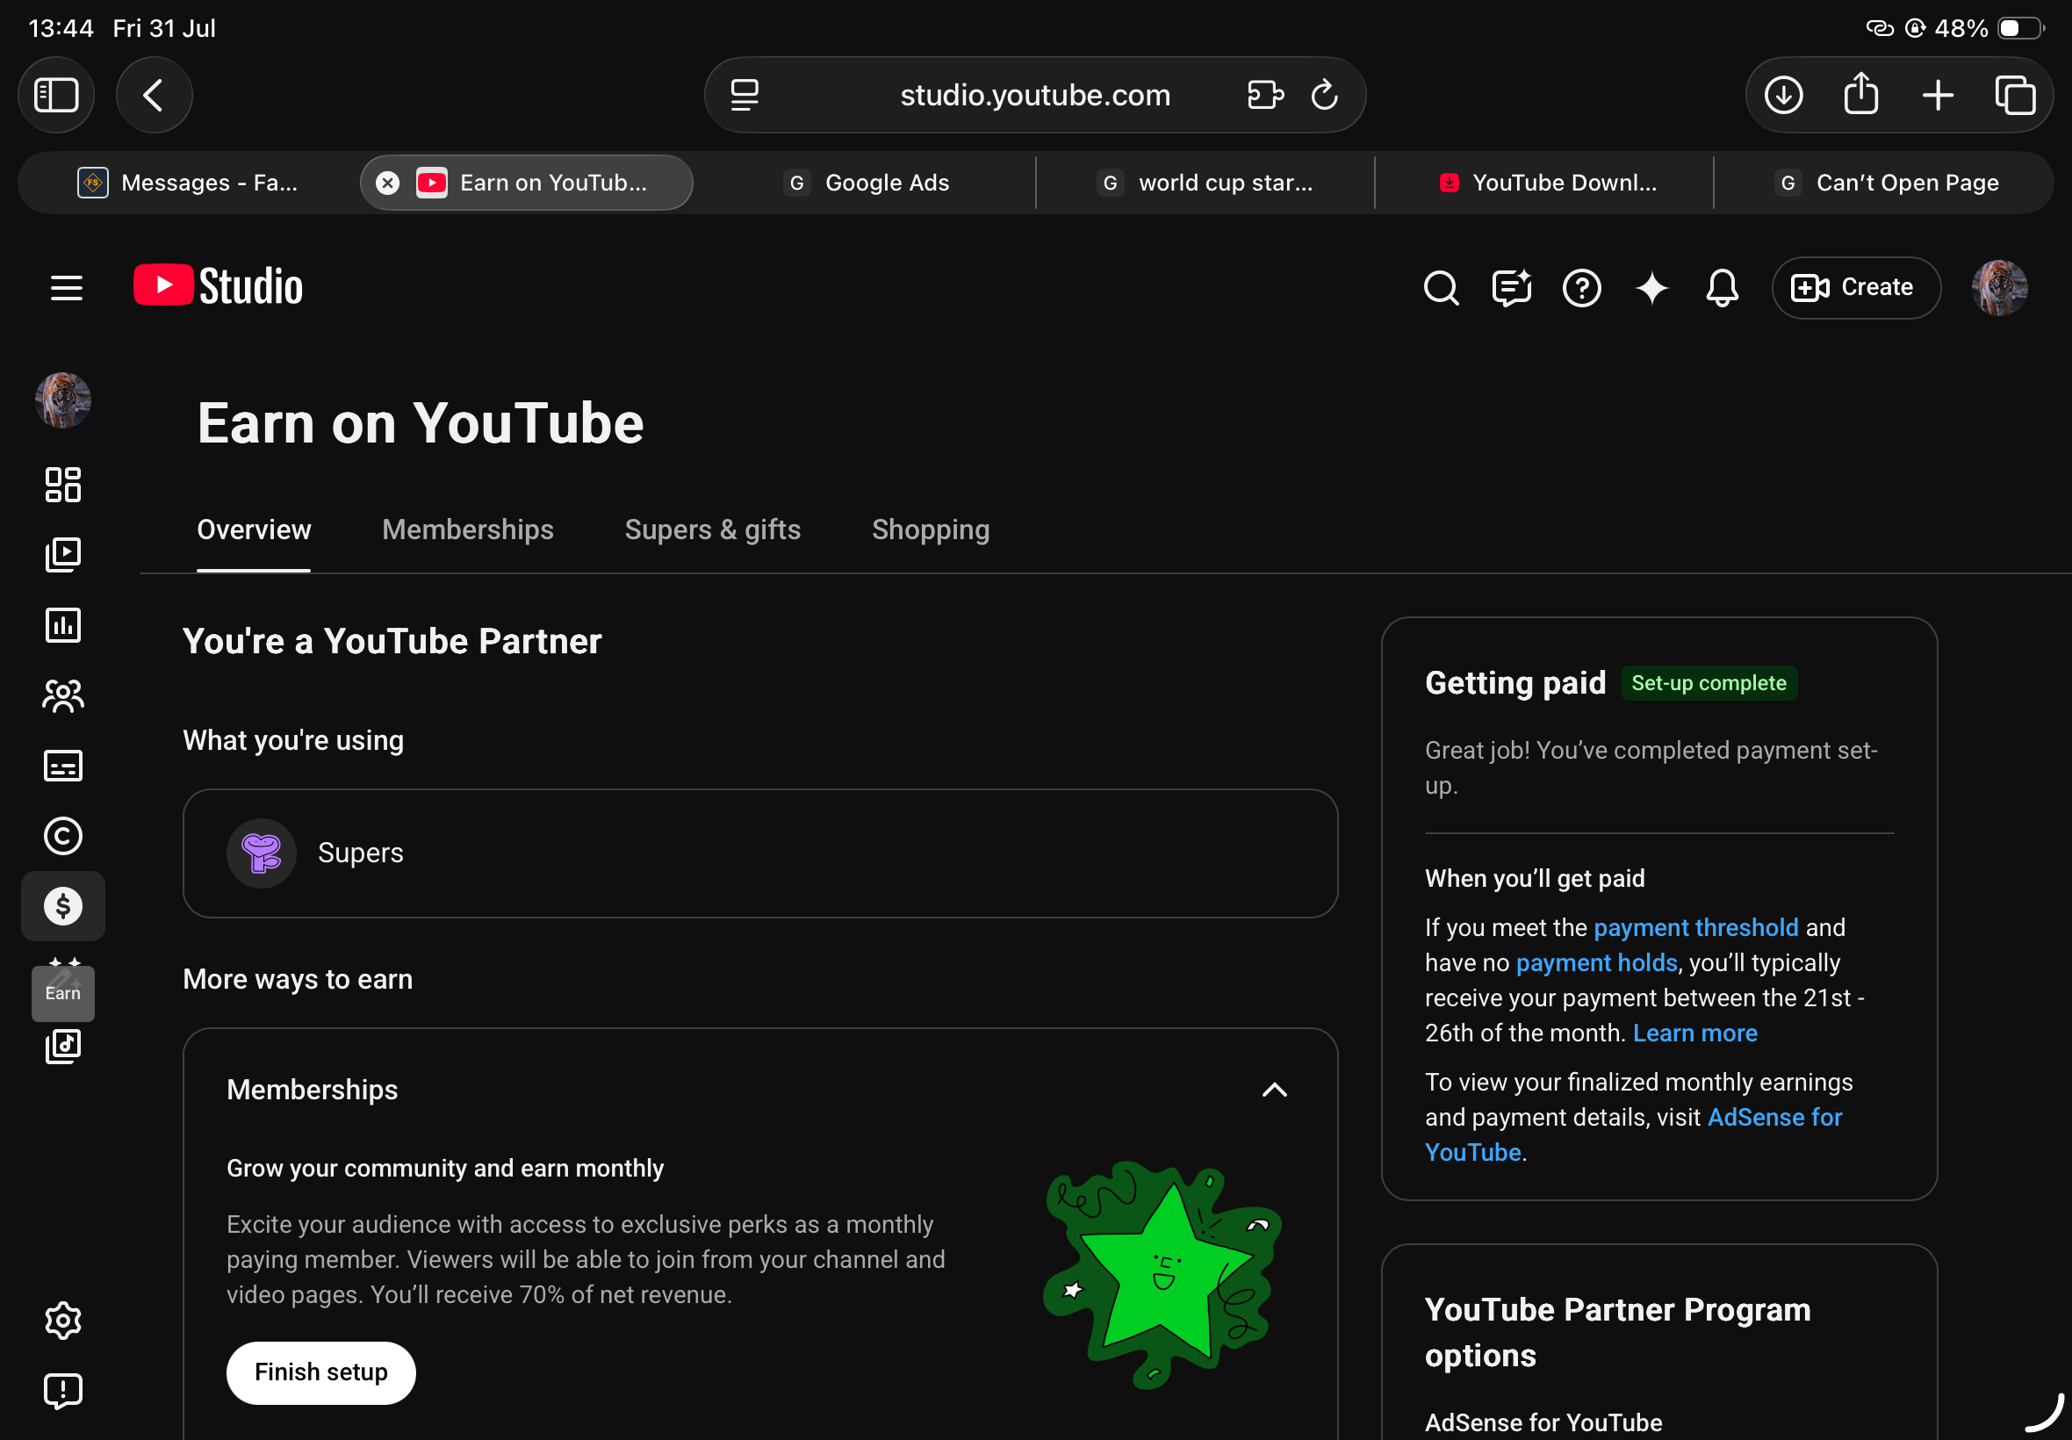Open the share sheet
2072x1440 pixels.
[x=1861, y=95]
